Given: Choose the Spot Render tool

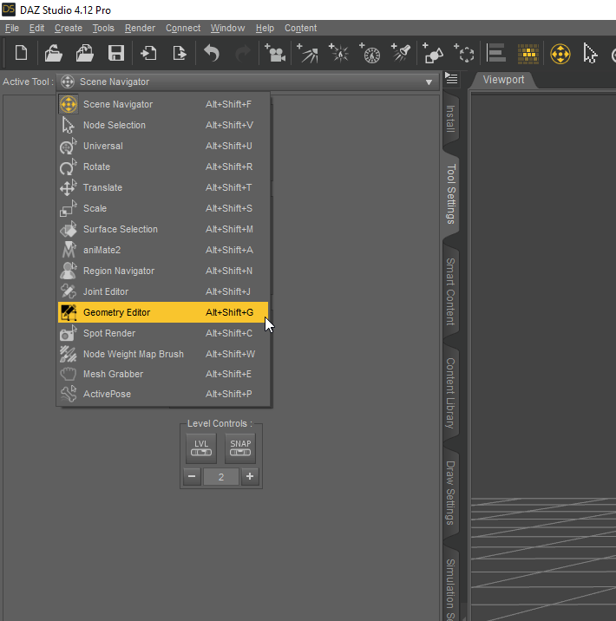Looking at the screenshot, I should pyautogui.click(x=164, y=333).
